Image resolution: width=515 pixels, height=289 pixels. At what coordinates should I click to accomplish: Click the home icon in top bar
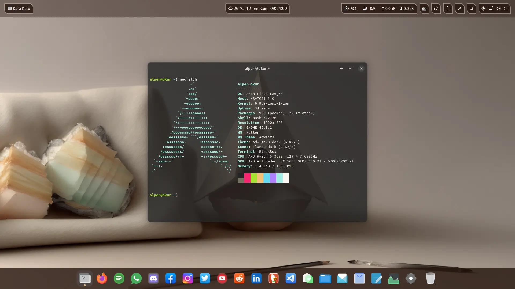[x=436, y=9]
